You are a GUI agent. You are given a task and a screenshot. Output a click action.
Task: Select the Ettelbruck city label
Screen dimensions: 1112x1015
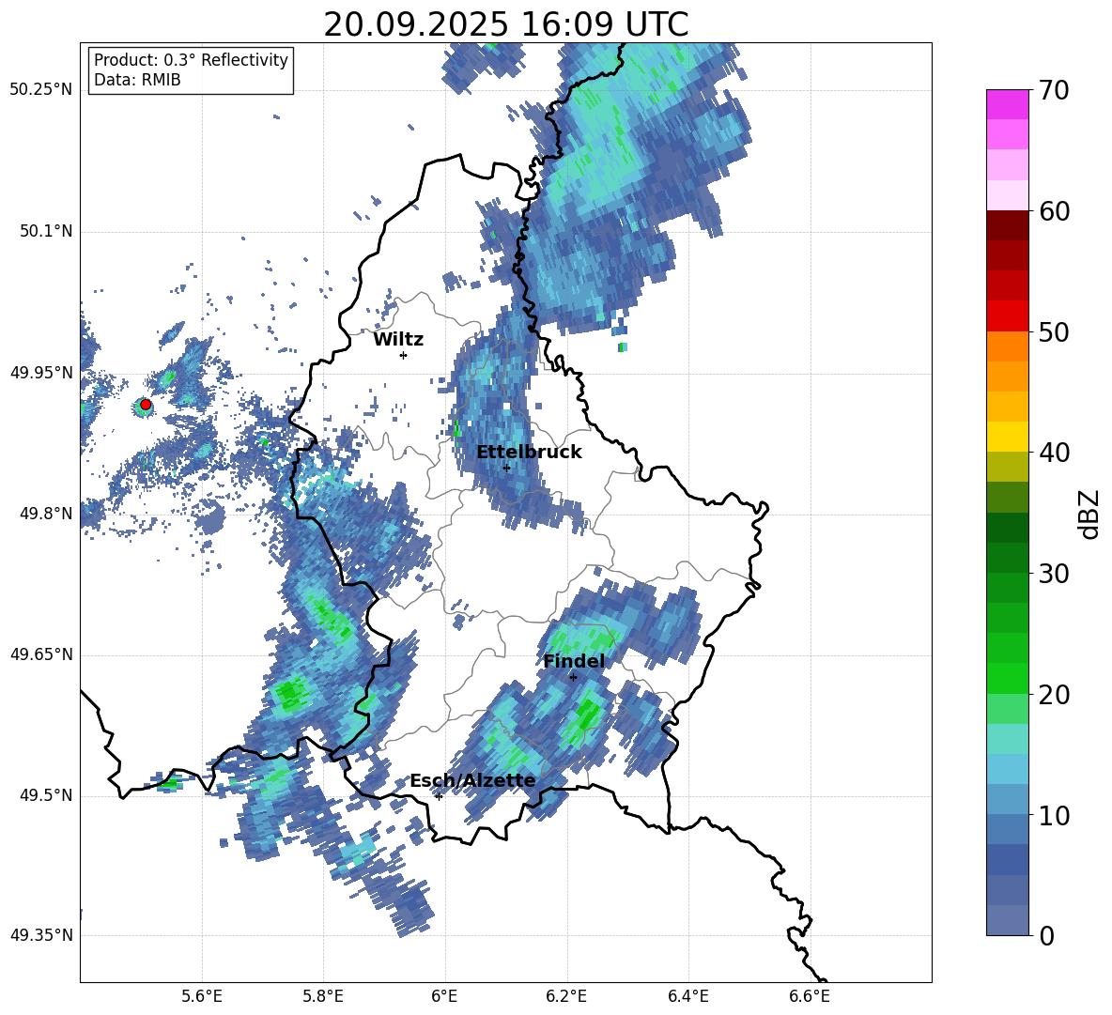[529, 453]
